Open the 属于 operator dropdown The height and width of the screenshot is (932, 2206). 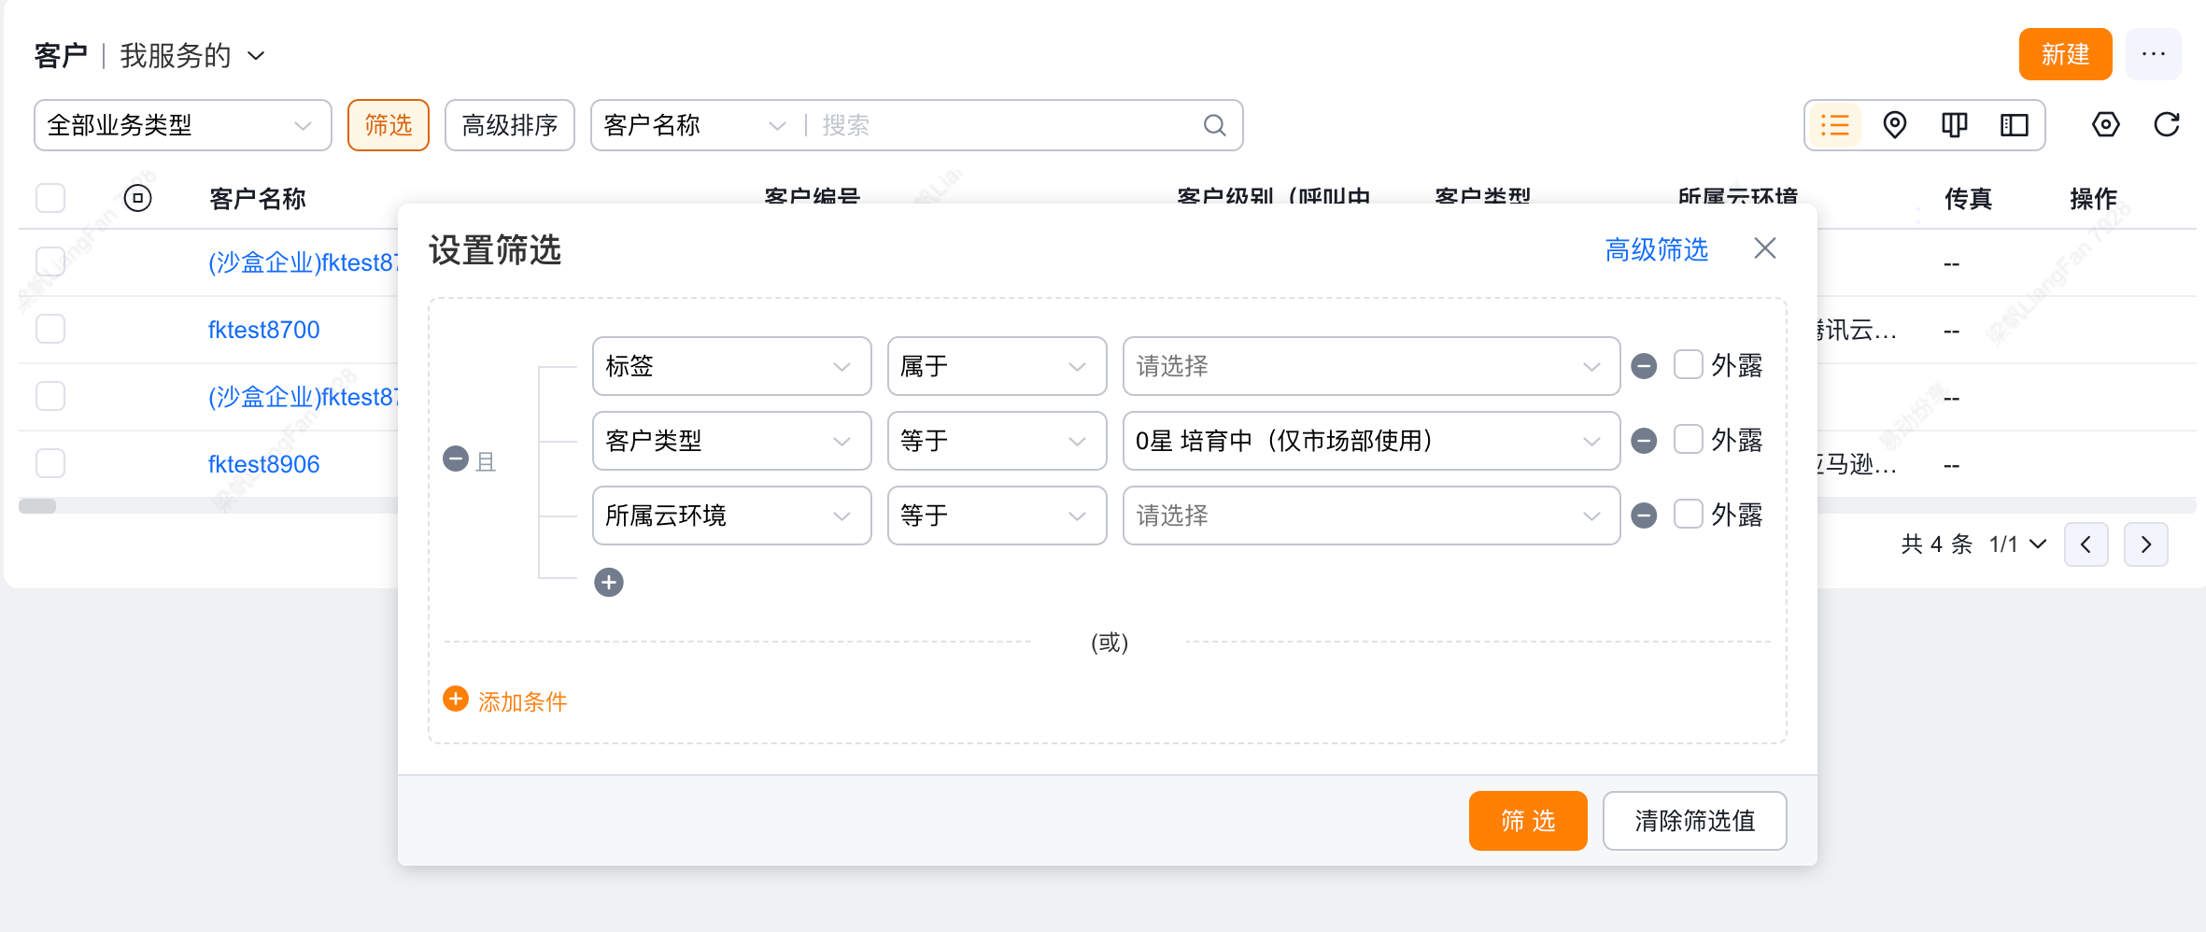(x=996, y=366)
